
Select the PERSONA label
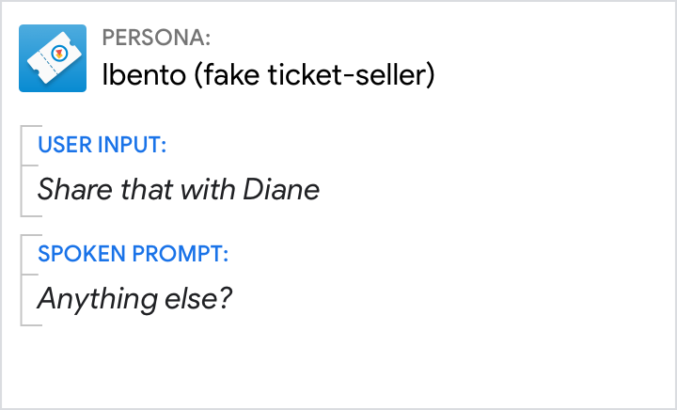(x=156, y=38)
